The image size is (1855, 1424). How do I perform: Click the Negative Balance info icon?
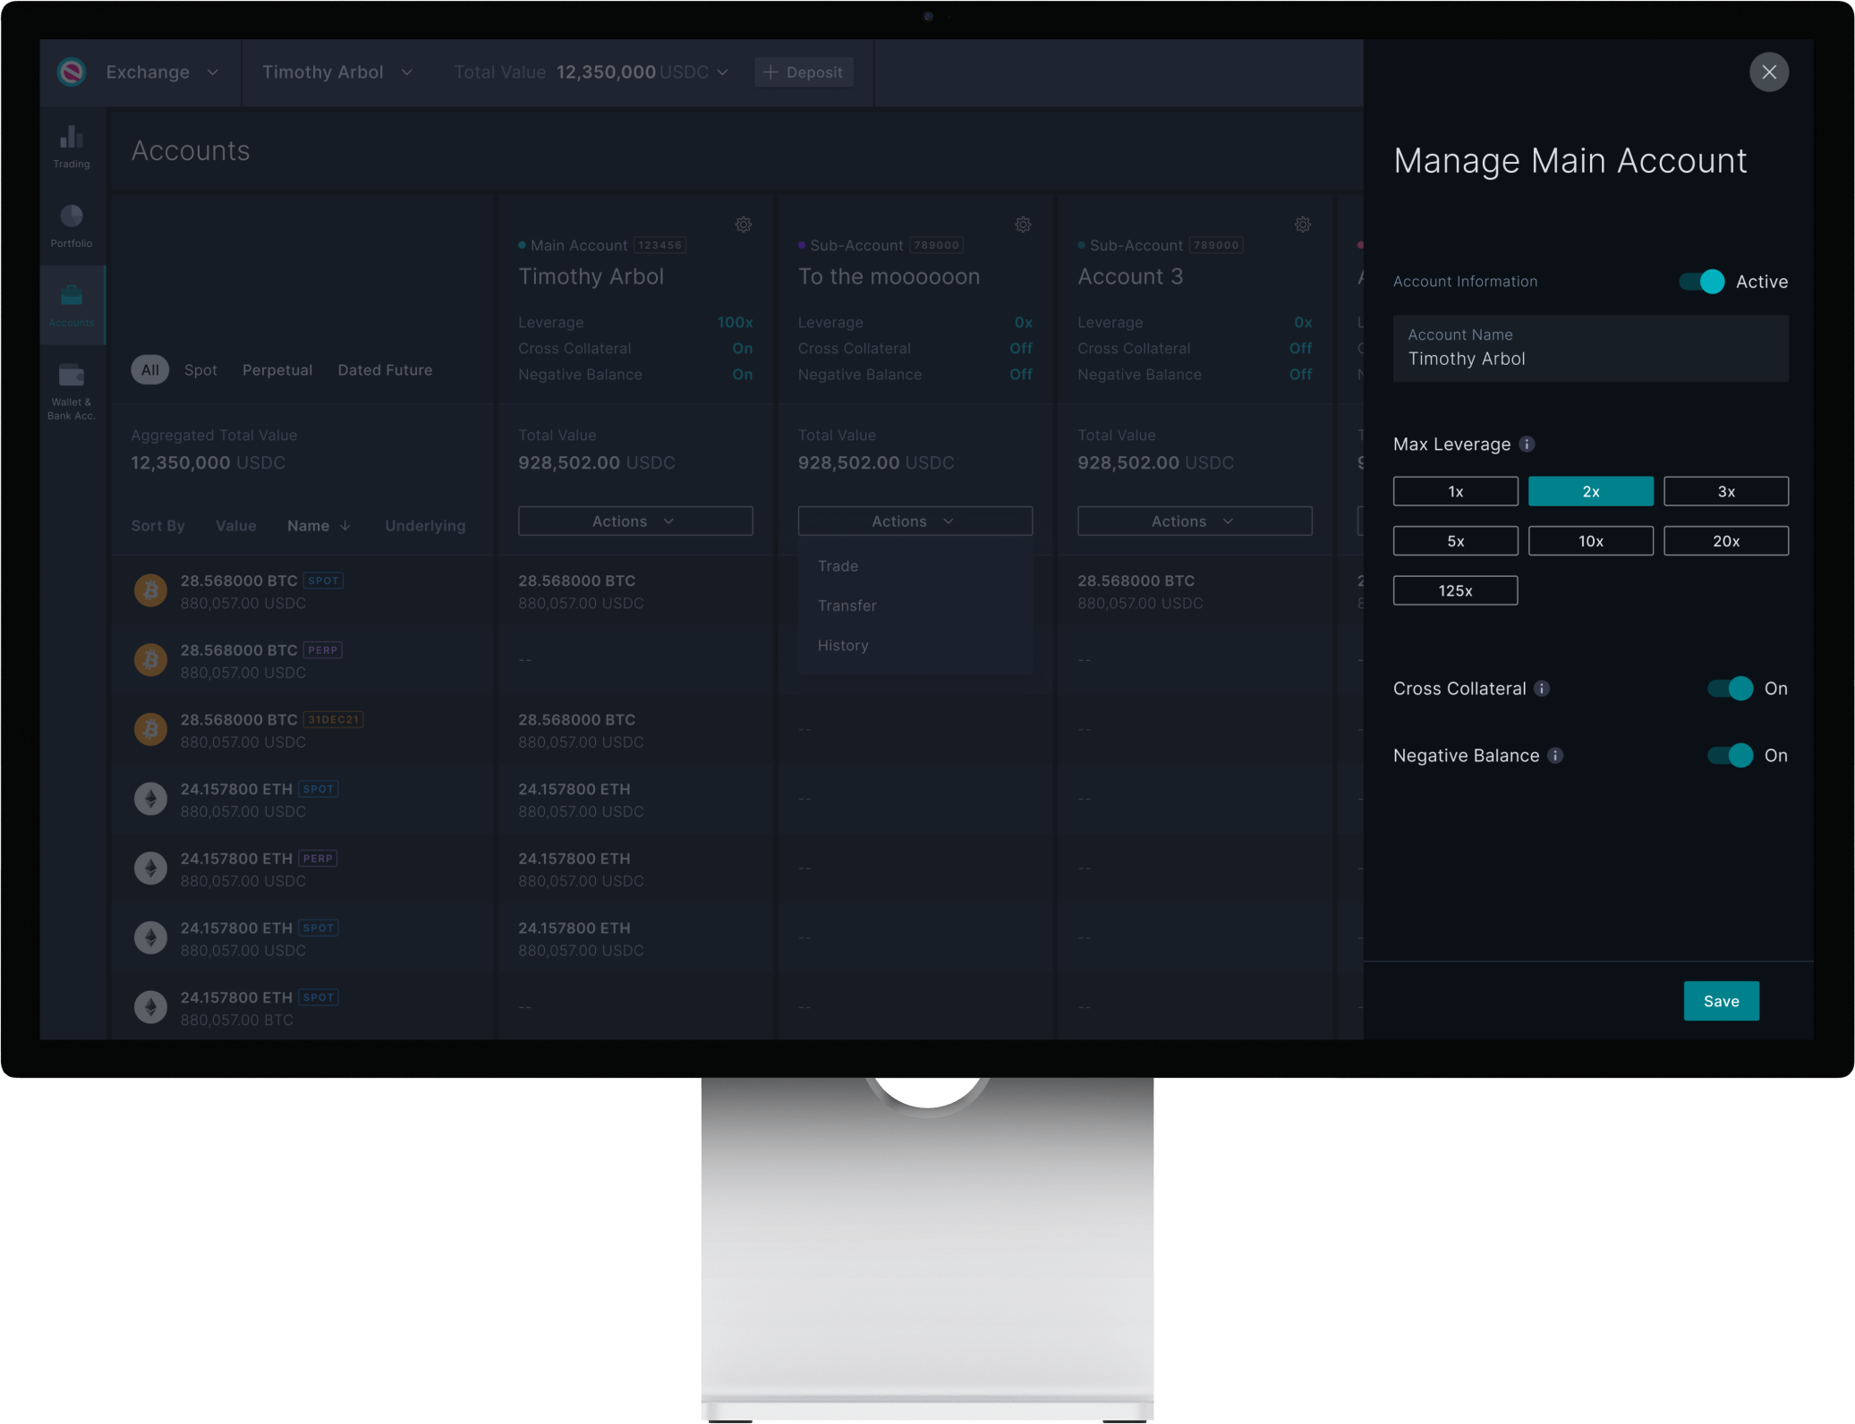[1555, 756]
